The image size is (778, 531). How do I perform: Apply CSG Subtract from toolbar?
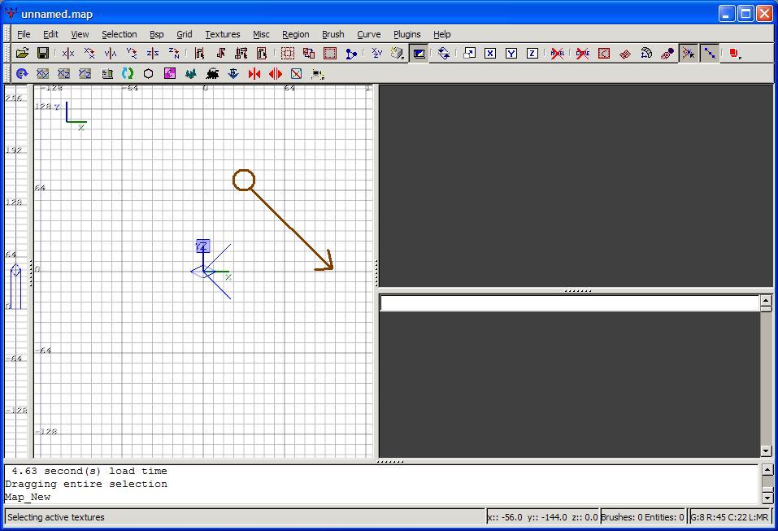pos(309,53)
